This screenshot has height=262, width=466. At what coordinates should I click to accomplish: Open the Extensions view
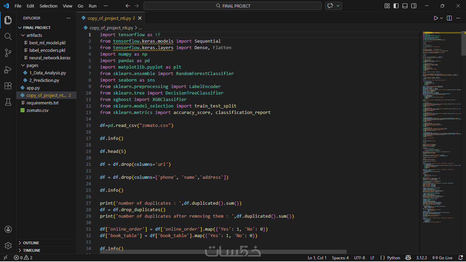coord(8,86)
